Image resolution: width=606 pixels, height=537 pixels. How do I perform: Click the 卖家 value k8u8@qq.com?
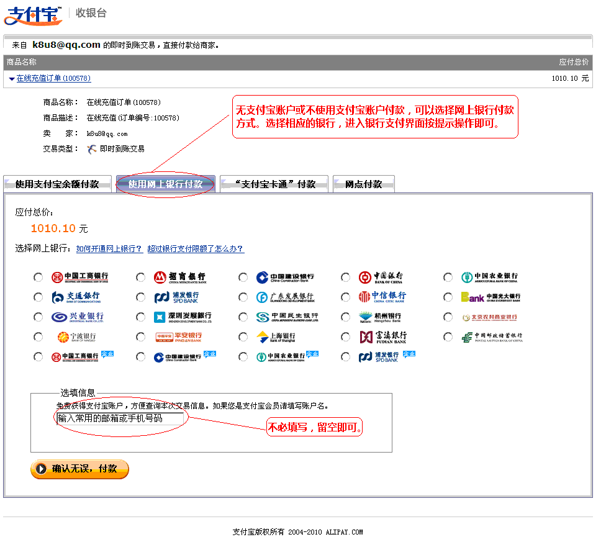coord(107,133)
